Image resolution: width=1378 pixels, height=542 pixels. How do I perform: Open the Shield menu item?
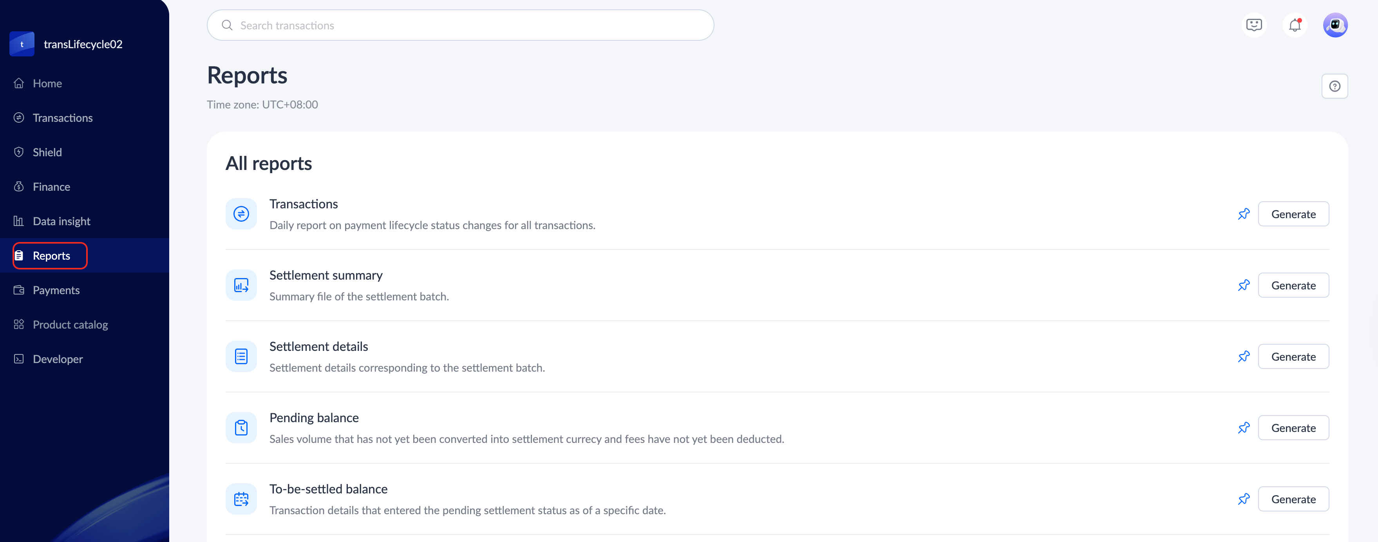click(x=47, y=152)
